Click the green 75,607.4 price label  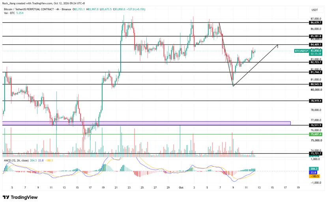pos(316,134)
